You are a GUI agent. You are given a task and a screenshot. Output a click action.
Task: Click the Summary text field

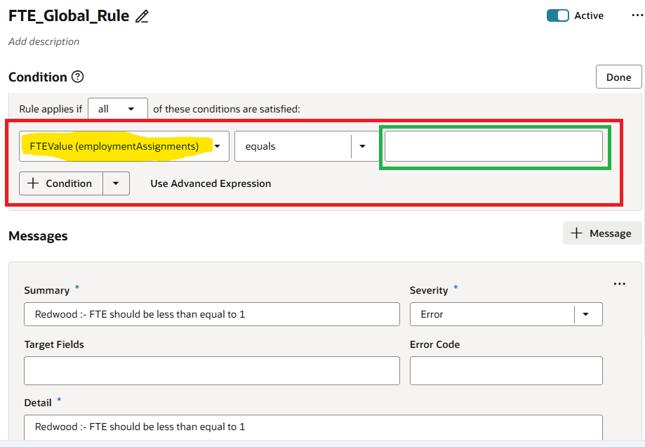pos(212,314)
